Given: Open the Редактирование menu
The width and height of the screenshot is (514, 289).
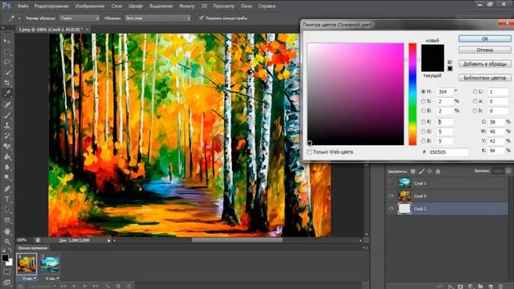Looking at the screenshot, I should click(51, 6).
